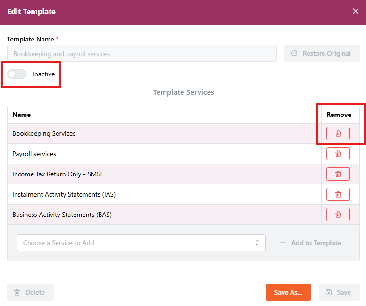Click the trash icon for Bookkeeping Services
366x306 pixels.
pos(338,133)
